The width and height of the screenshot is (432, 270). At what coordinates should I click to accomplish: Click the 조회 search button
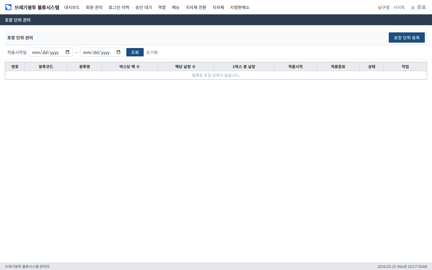click(x=135, y=52)
